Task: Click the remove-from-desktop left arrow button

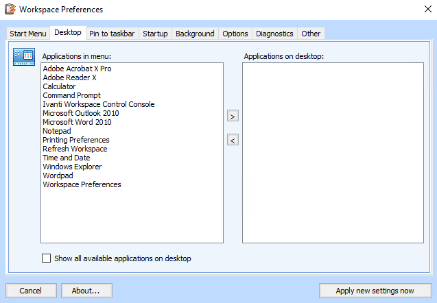Action: [233, 141]
